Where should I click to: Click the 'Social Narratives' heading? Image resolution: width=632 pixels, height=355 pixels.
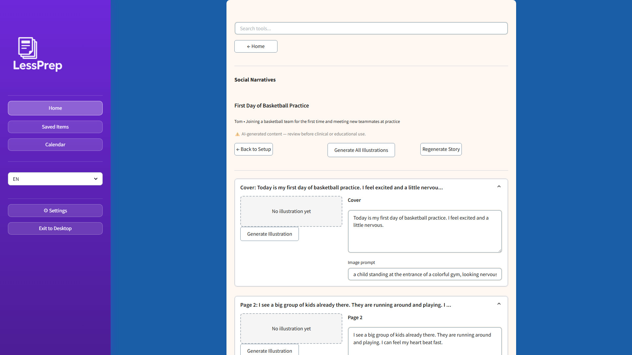255,80
